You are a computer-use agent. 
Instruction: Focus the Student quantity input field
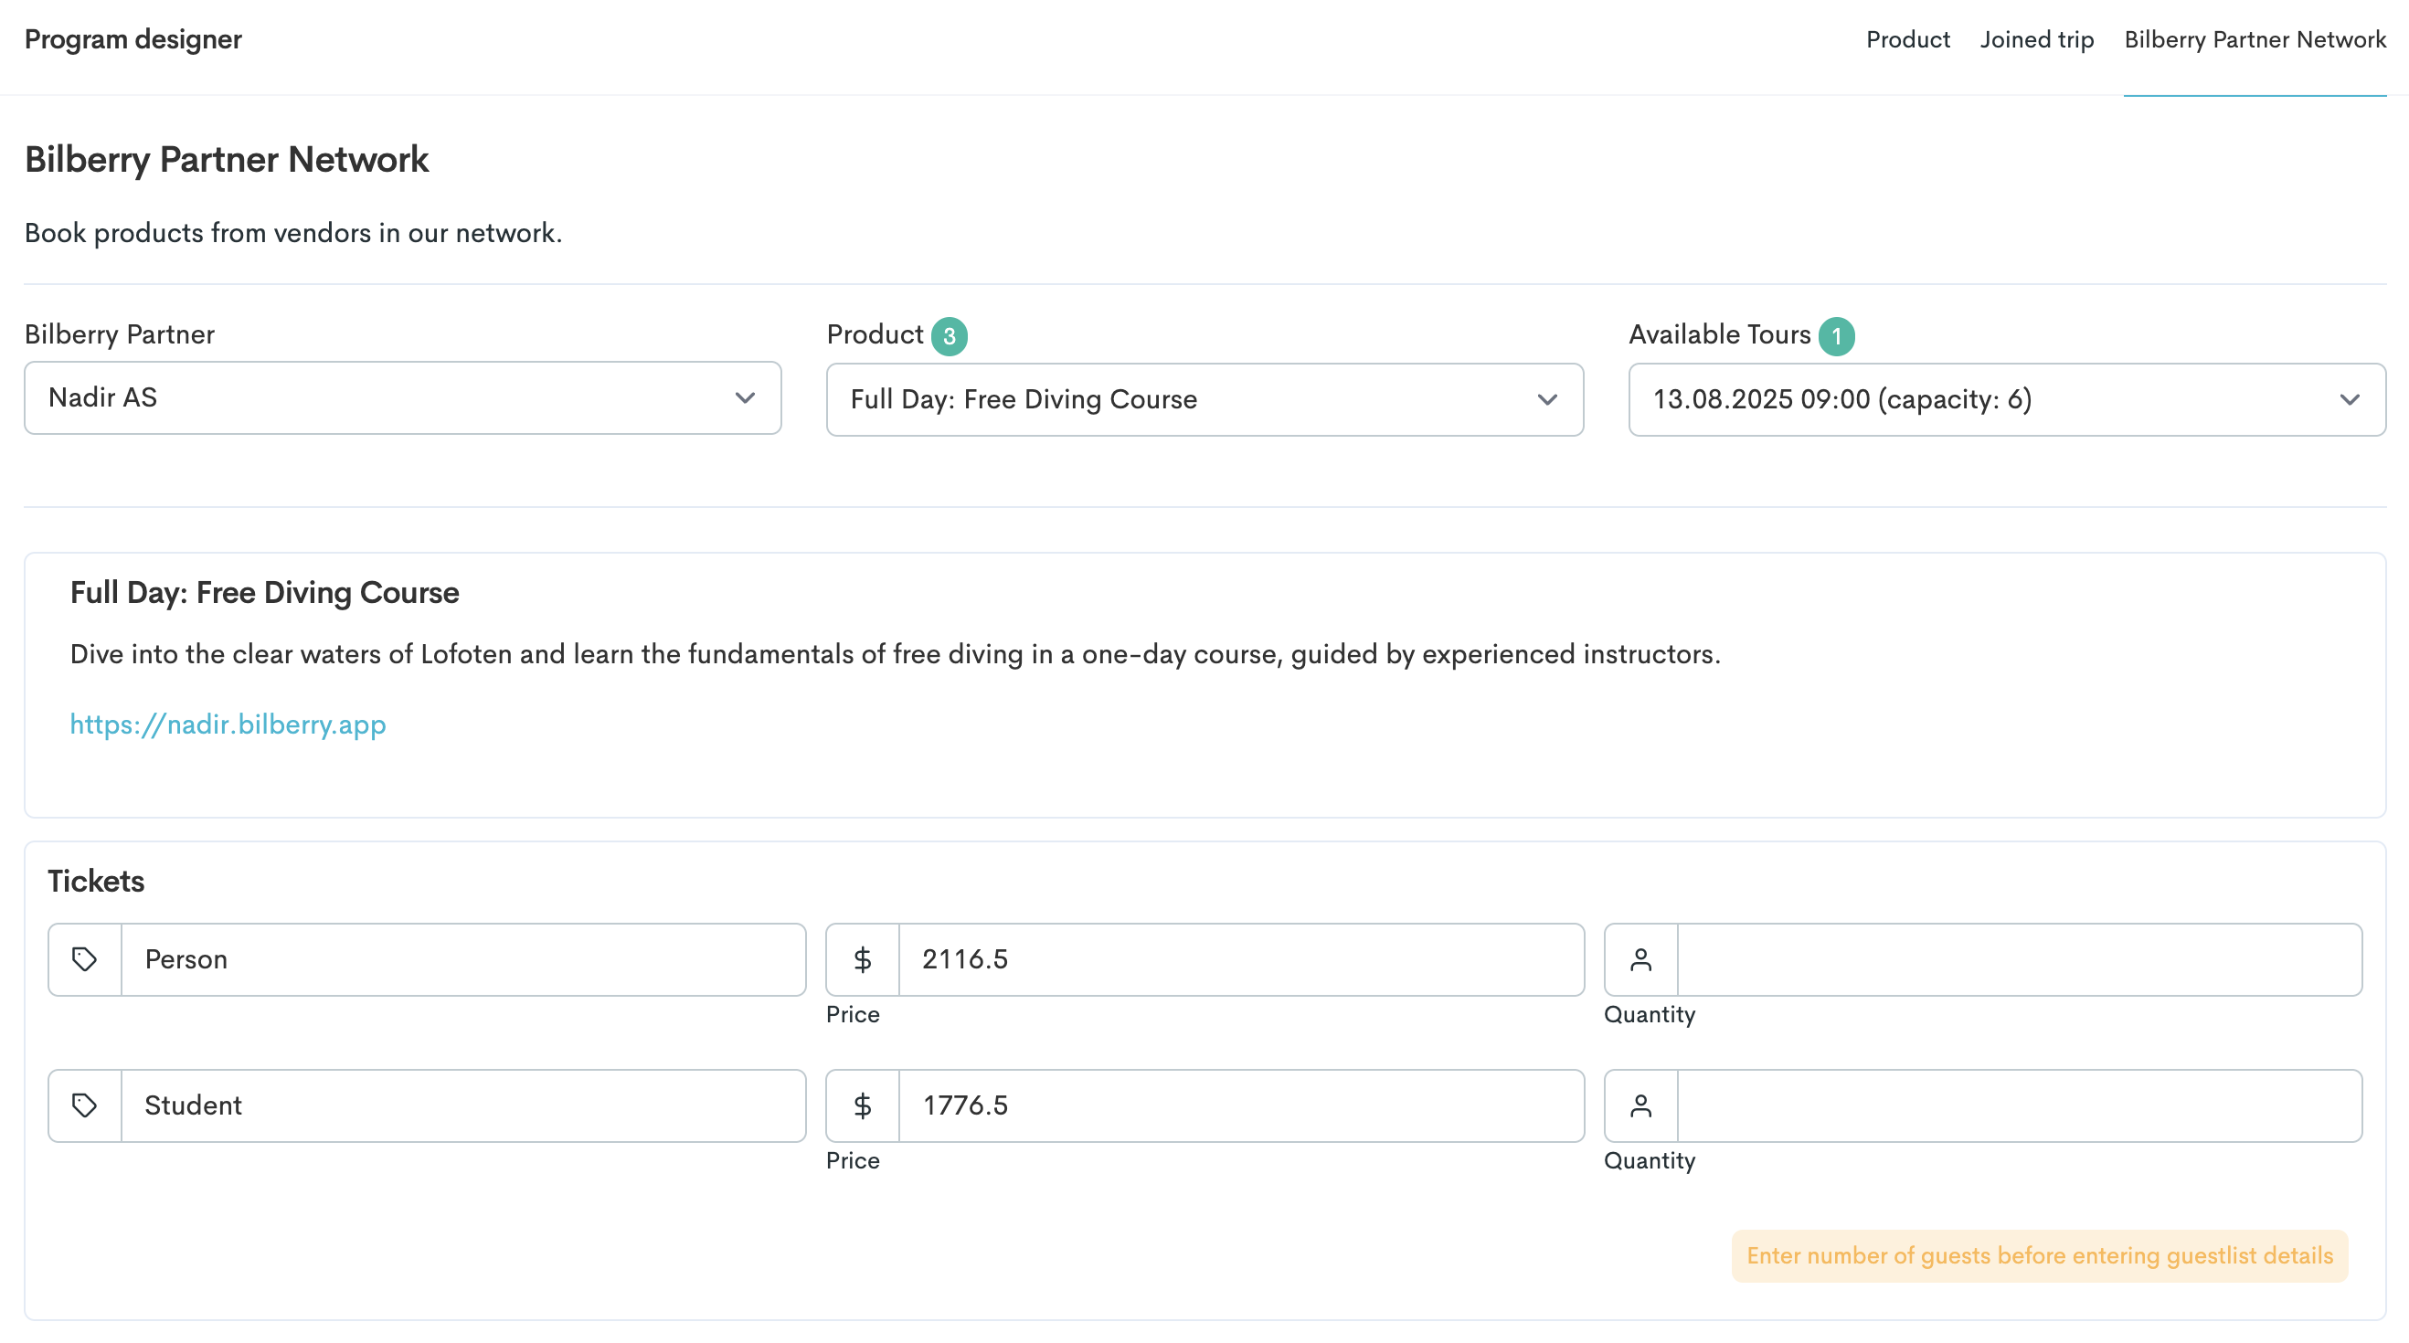click(2018, 1105)
